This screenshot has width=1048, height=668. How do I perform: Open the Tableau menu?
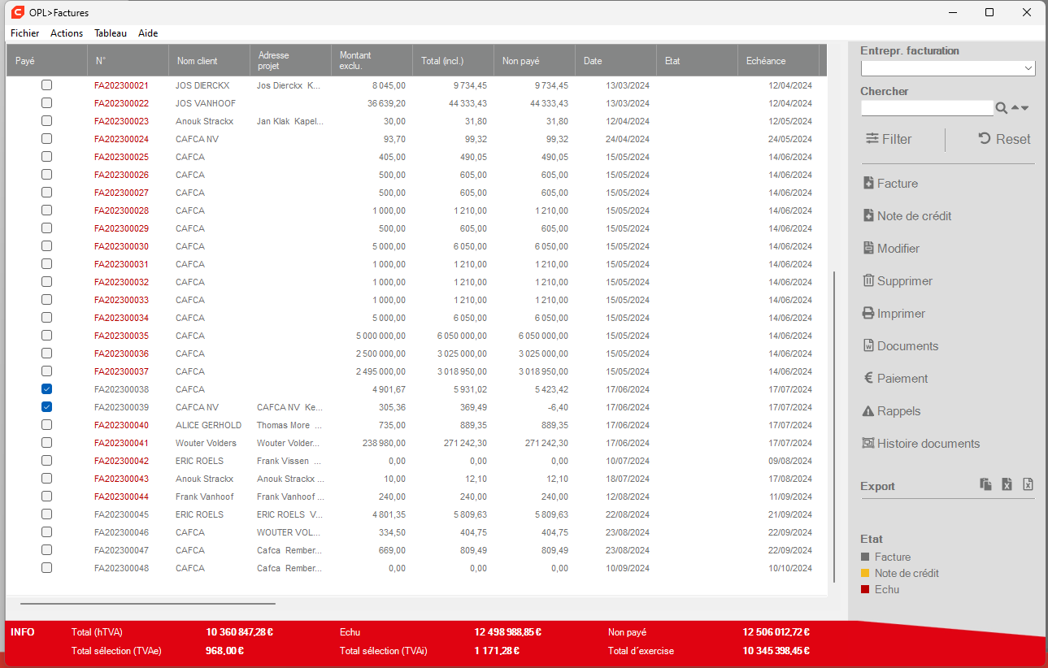click(x=111, y=33)
